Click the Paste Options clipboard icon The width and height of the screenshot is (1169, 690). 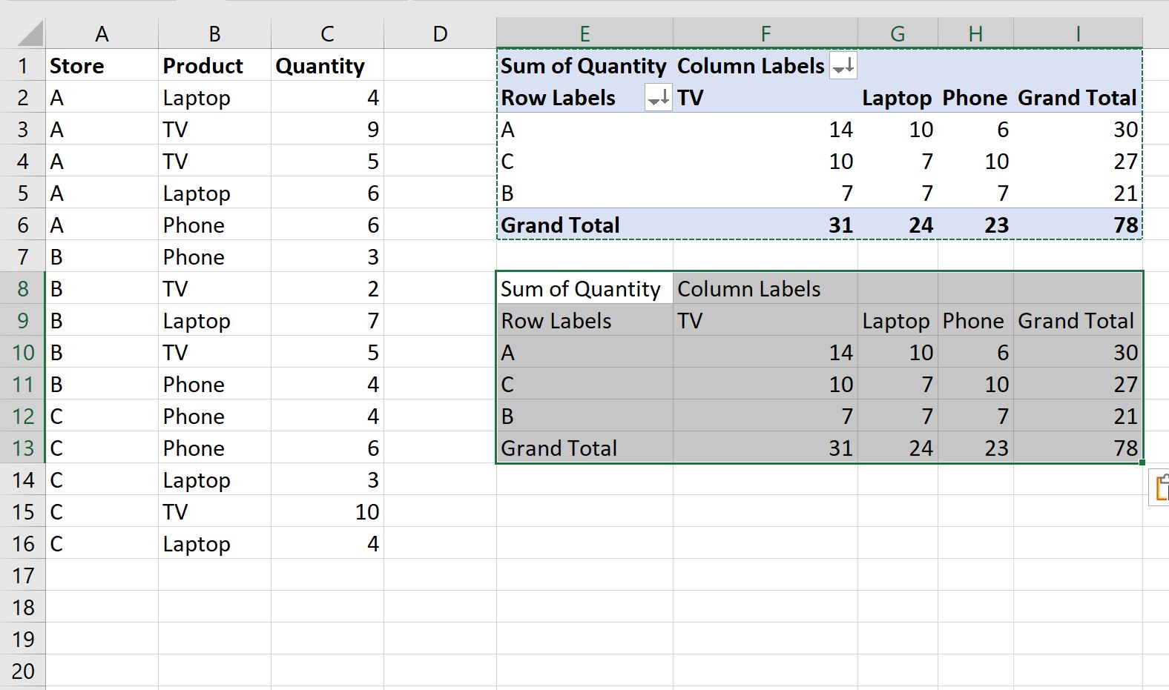click(1160, 488)
